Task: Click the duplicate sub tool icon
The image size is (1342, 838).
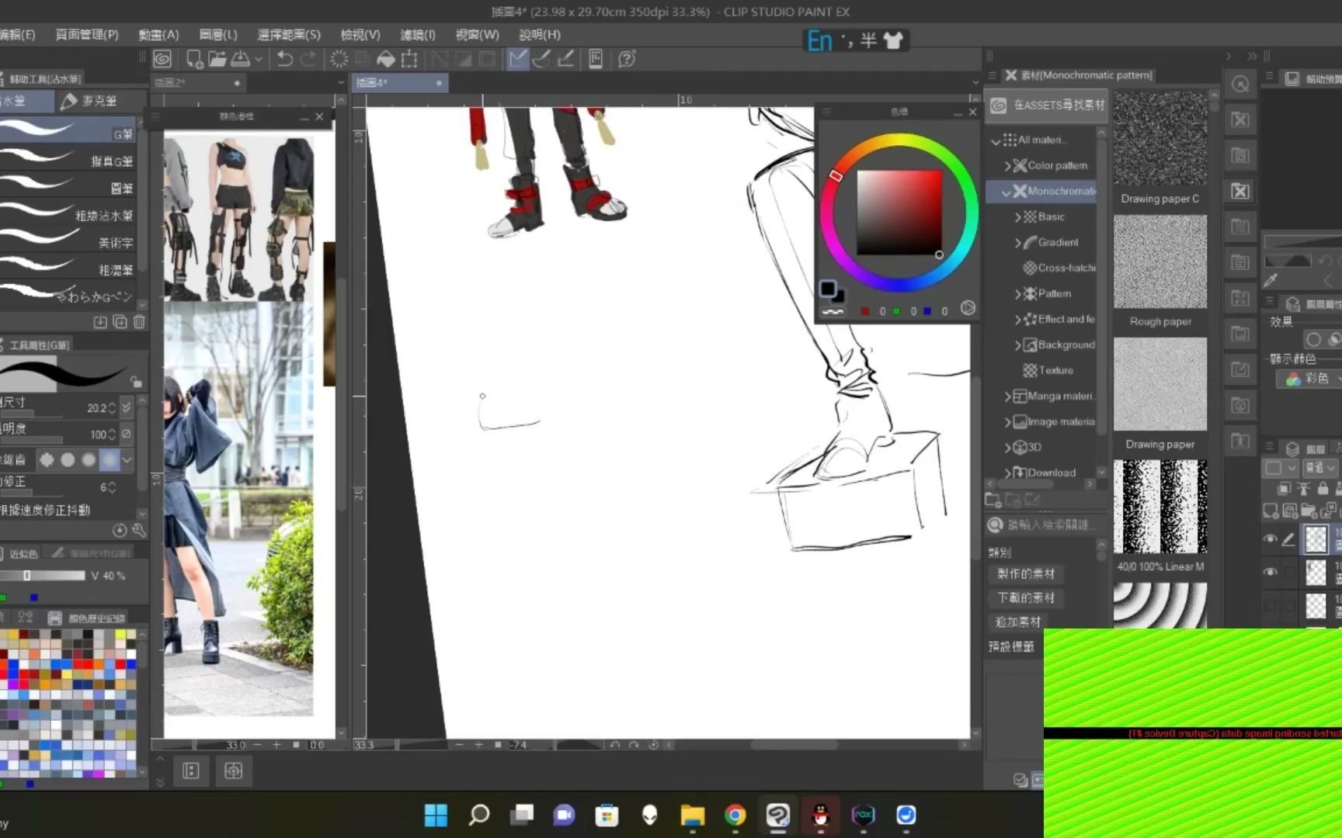Action: coord(120,321)
